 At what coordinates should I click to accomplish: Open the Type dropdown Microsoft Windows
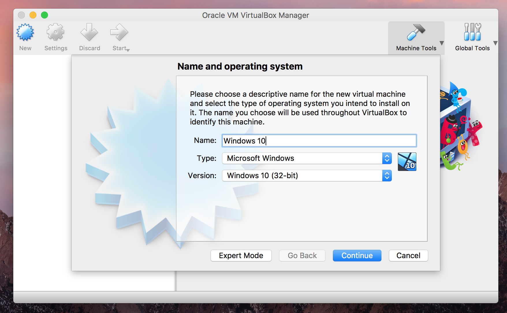click(307, 158)
